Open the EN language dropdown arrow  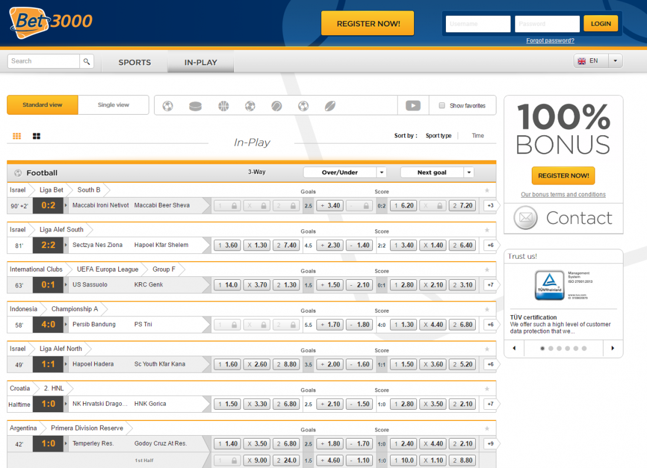coord(615,61)
